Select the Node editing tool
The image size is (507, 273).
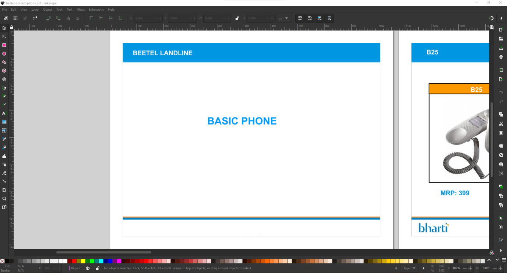tap(4, 36)
